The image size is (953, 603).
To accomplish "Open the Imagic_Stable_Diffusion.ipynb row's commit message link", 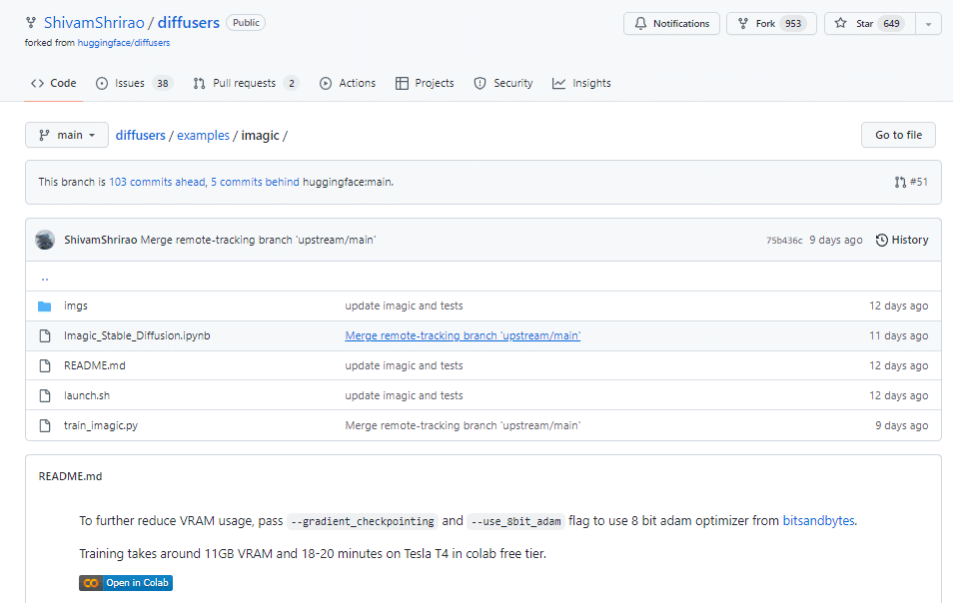I will (463, 335).
